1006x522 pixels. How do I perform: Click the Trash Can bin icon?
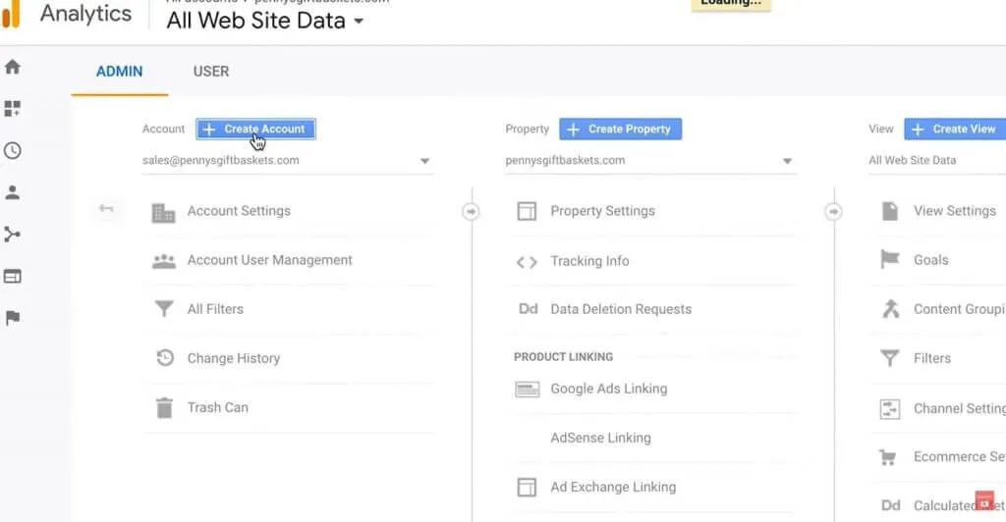pos(164,407)
